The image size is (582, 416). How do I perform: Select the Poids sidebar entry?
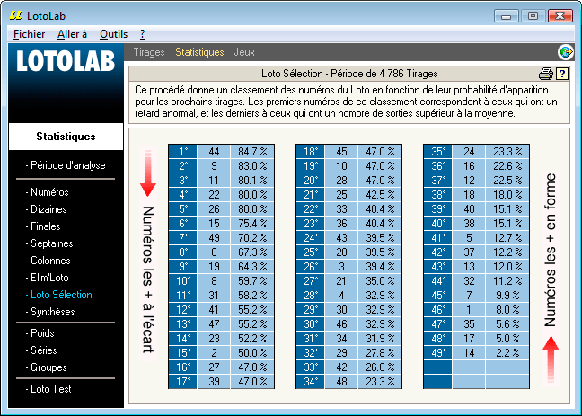(44, 333)
